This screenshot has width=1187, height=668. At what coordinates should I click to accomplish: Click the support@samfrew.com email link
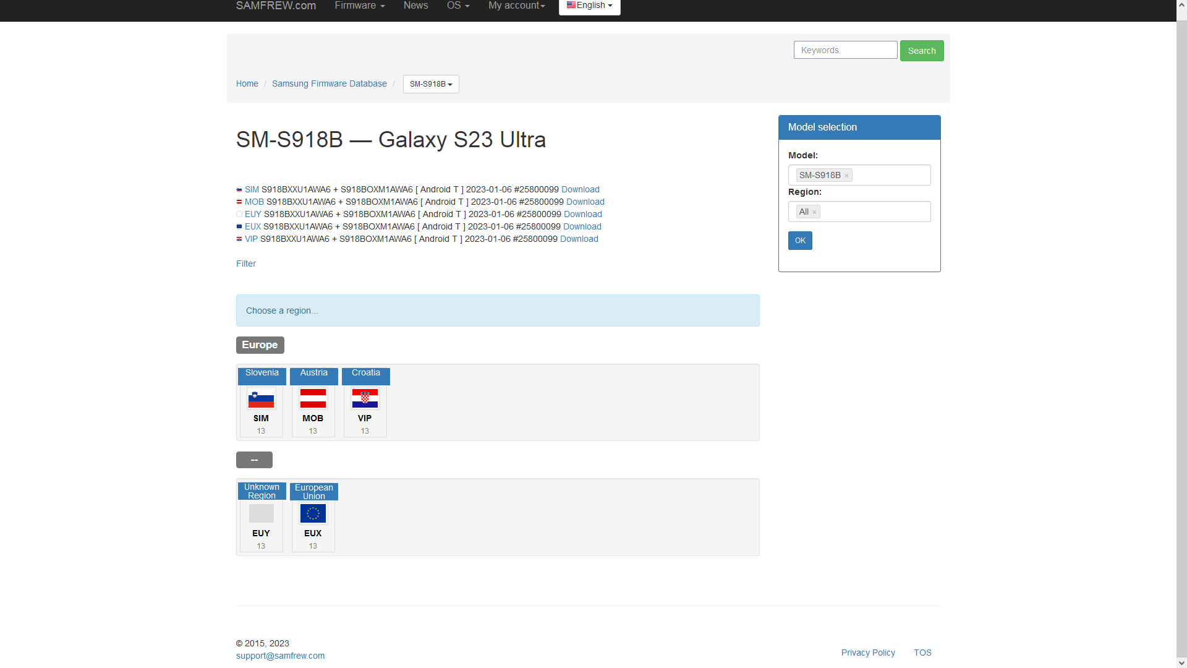pyautogui.click(x=280, y=656)
